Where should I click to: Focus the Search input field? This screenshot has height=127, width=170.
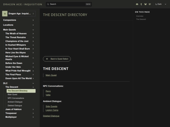pyautogui.click(x=69, y=4)
